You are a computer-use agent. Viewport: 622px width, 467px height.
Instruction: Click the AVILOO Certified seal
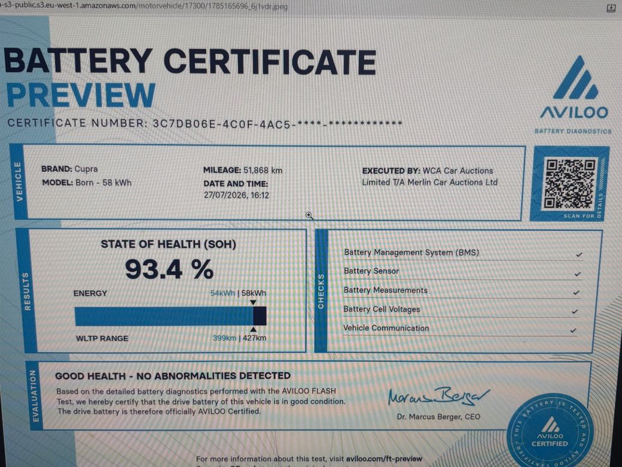tap(550, 432)
